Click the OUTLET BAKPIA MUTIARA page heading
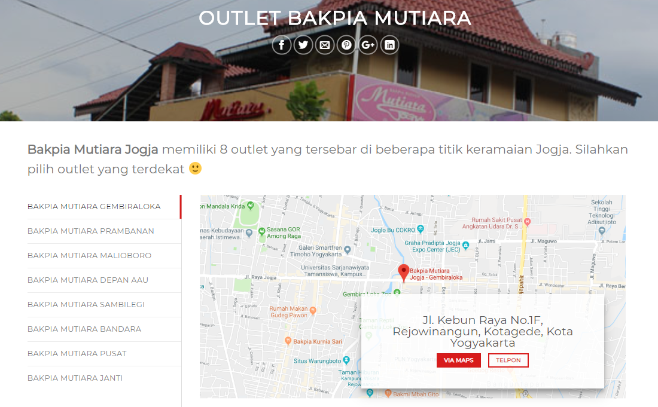Viewport: 658px width, 407px height. pos(335,18)
